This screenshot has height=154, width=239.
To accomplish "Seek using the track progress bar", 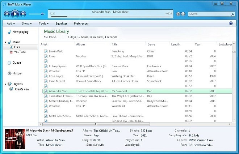I will click(111, 16).
